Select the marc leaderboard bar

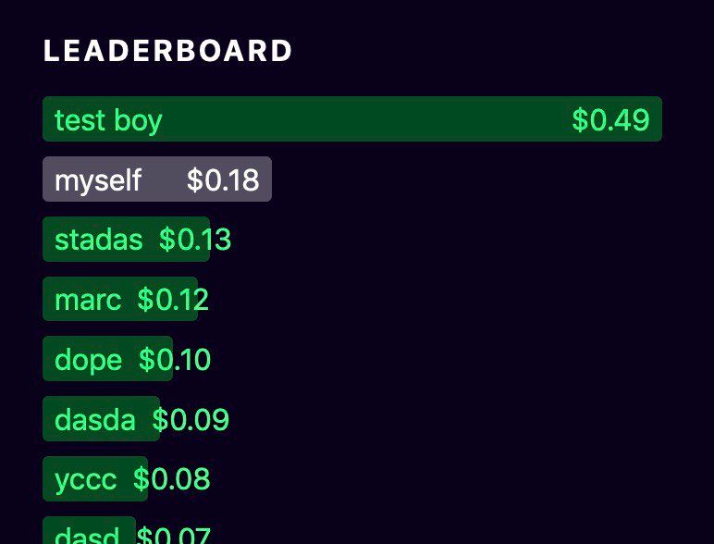coord(120,299)
